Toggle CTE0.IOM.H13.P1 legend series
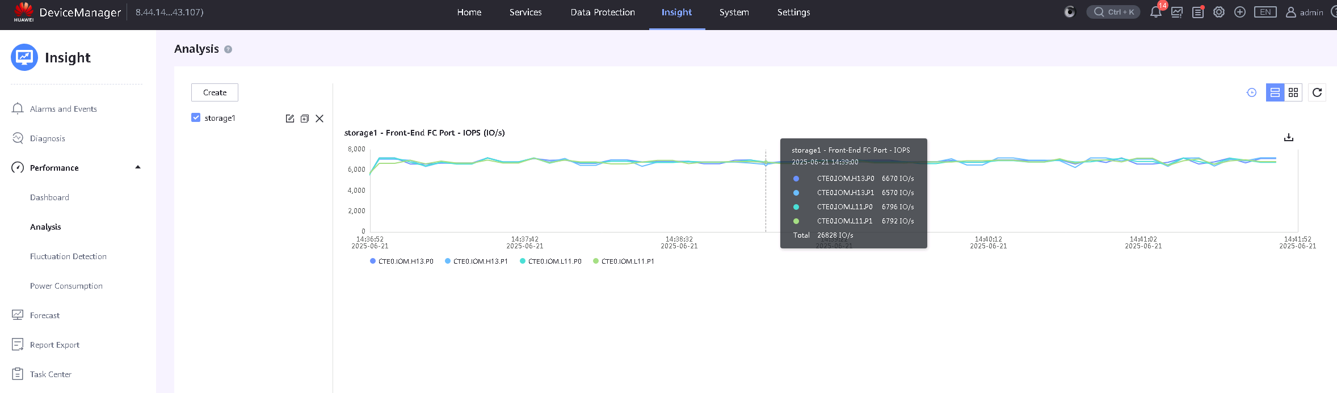 point(477,261)
